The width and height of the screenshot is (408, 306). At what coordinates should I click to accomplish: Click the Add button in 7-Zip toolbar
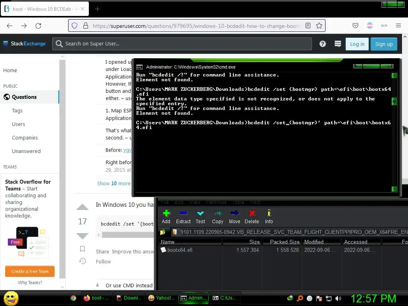pyautogui.click(x=166, y=217)
